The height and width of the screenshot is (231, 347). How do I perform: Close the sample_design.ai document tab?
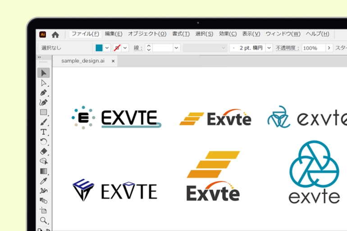113,61
